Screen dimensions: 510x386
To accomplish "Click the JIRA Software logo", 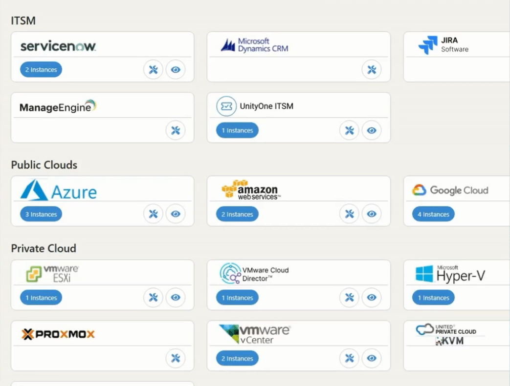I will [x=443, y=45].
